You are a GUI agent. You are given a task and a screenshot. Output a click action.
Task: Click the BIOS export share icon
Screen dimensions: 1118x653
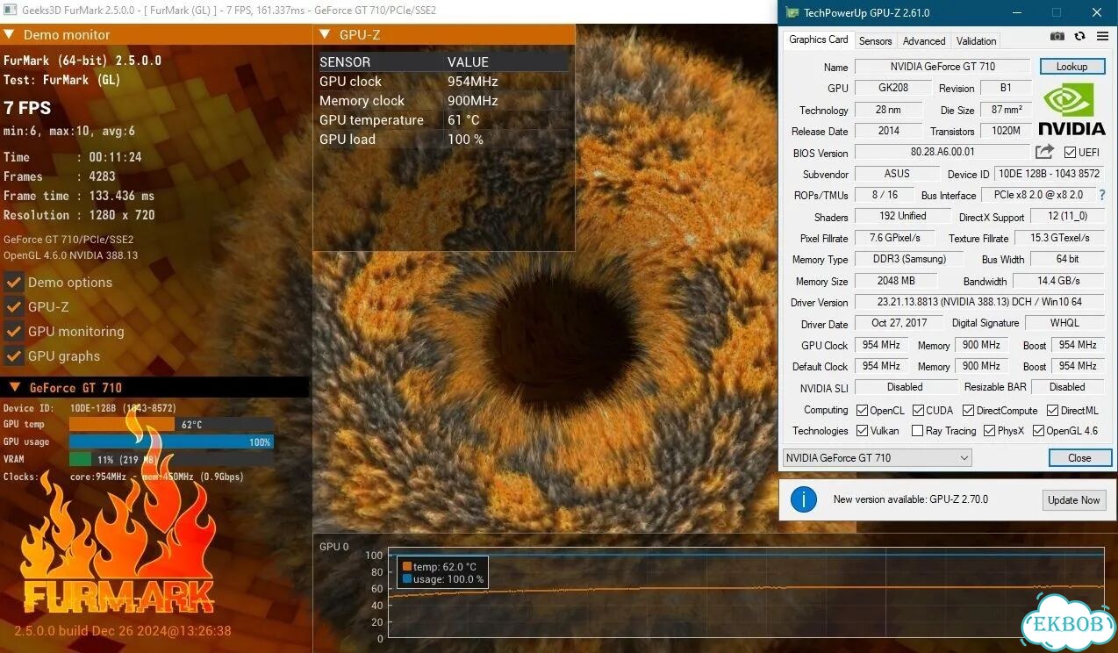[x=1044, y=152]
